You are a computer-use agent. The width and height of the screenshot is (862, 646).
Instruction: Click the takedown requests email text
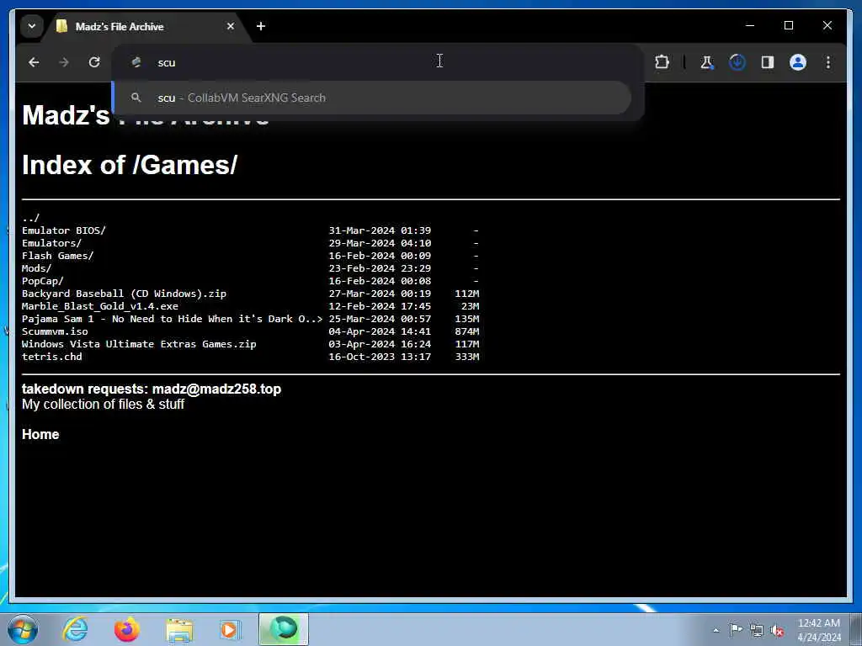click(152, 389)
